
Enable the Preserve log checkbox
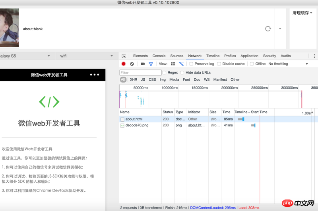coord(191,64)
